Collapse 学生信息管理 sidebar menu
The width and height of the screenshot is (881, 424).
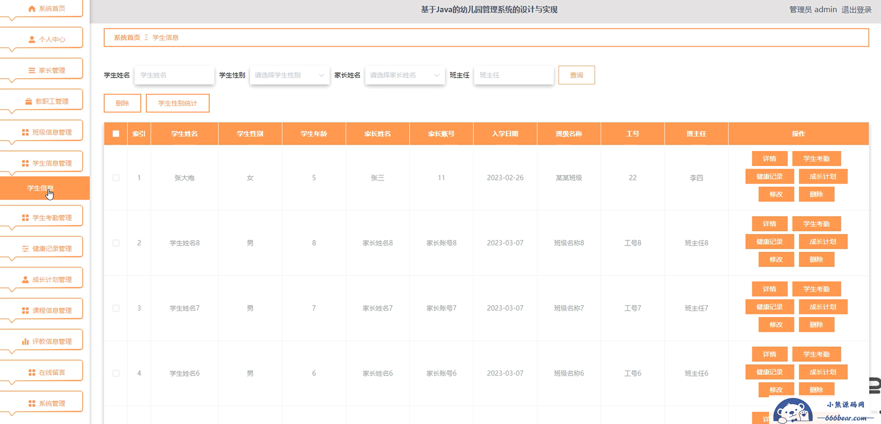point(41,163)
